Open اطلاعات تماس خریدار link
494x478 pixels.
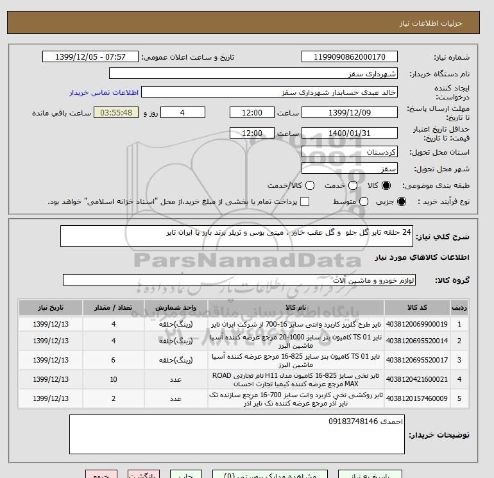click(104, 92)
